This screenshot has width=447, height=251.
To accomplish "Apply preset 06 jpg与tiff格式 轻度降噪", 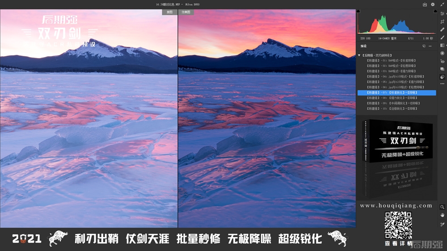I will pos(397,87).
